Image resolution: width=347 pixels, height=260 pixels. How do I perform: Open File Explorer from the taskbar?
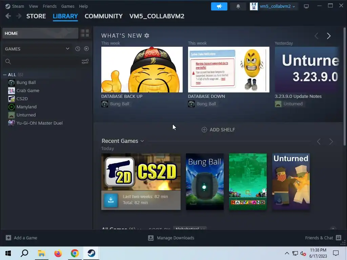tap(41, 253)
